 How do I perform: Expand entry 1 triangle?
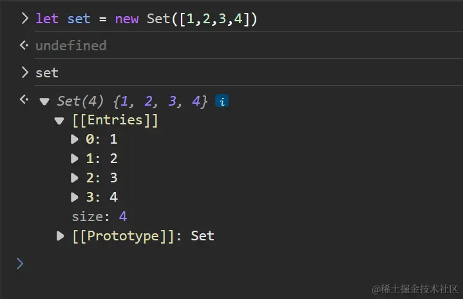75,159
